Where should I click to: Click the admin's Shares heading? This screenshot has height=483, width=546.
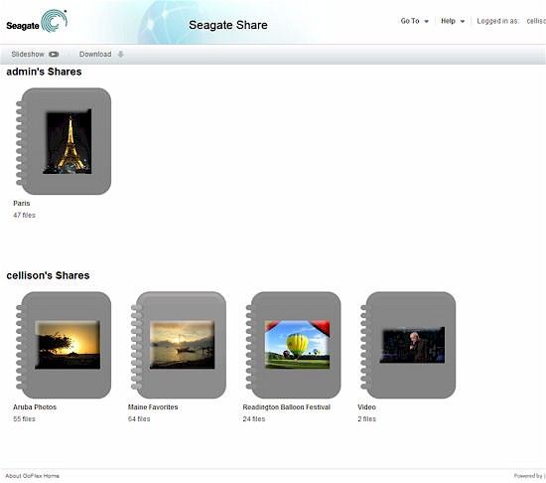pos(44,72)
